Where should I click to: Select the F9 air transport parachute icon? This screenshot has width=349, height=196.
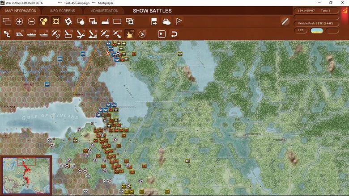pyautogui.click(x=105, y=34)
